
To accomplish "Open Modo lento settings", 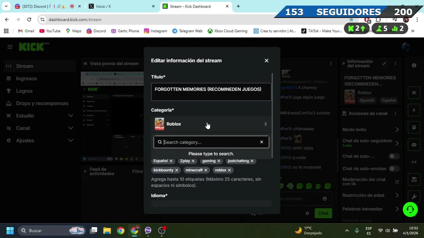I will [371, 130].
